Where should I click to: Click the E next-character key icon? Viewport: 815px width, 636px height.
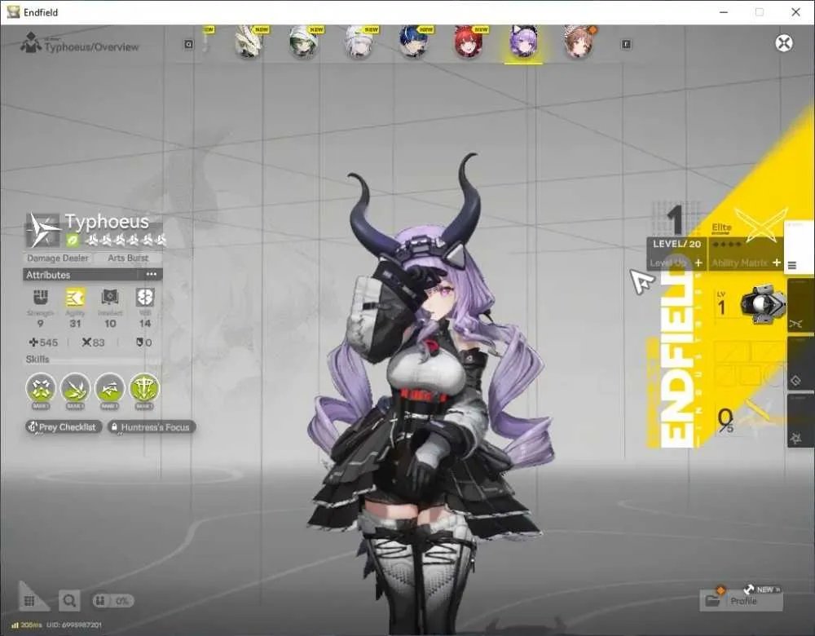coord(626,45)
